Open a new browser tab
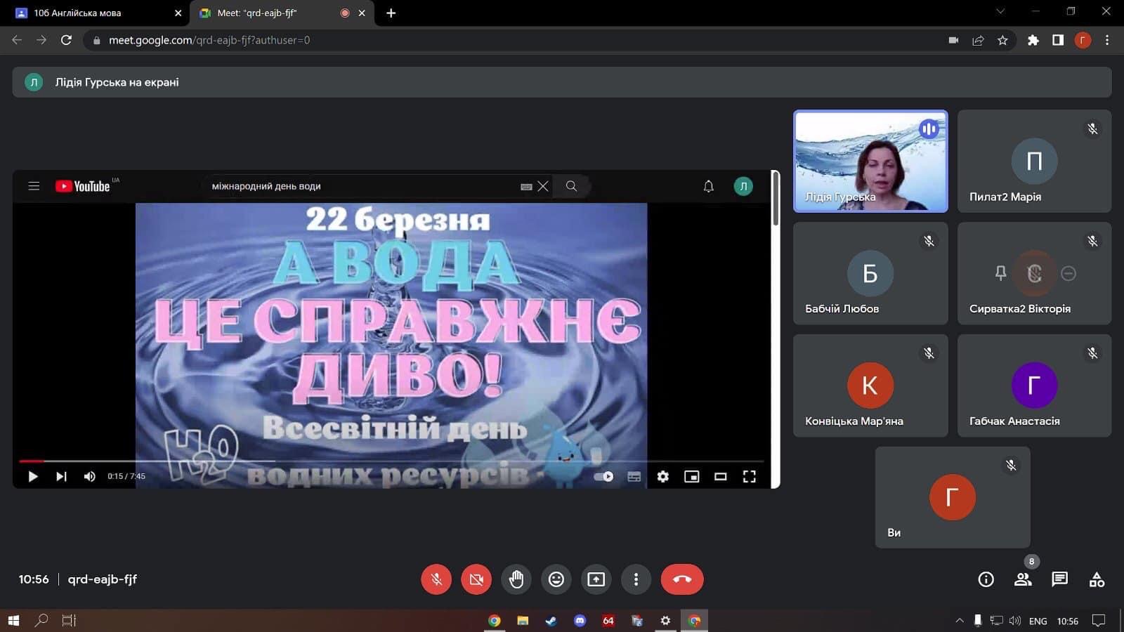 391,13
